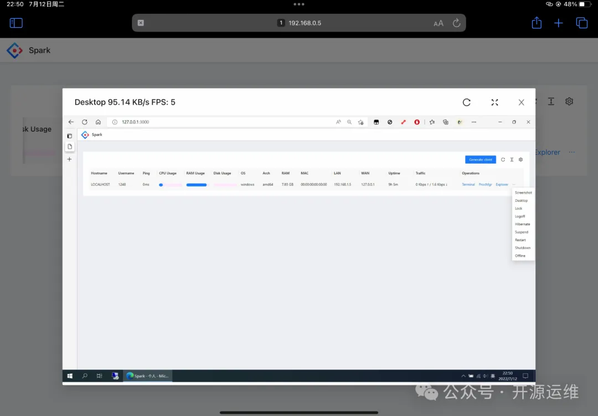Close the Desktop remote view dialog
598x416 pixels.
click(521, 102)
